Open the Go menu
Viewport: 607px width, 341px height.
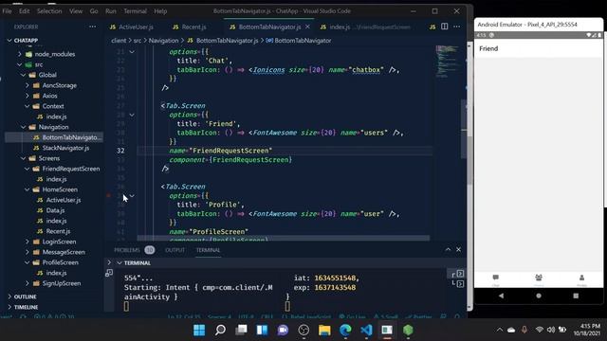tap(94, 11)
